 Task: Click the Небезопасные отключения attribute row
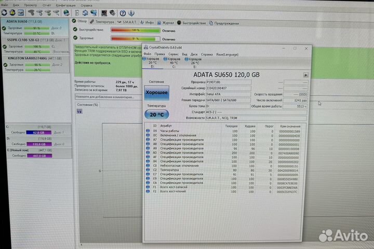point(223,165)
